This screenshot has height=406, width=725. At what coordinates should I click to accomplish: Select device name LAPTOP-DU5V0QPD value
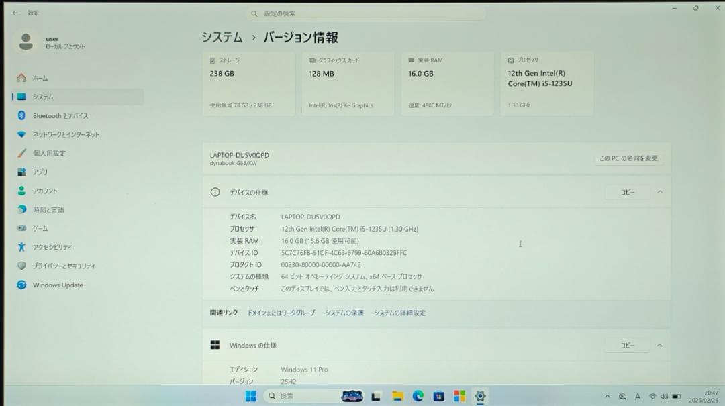(310, 217)
